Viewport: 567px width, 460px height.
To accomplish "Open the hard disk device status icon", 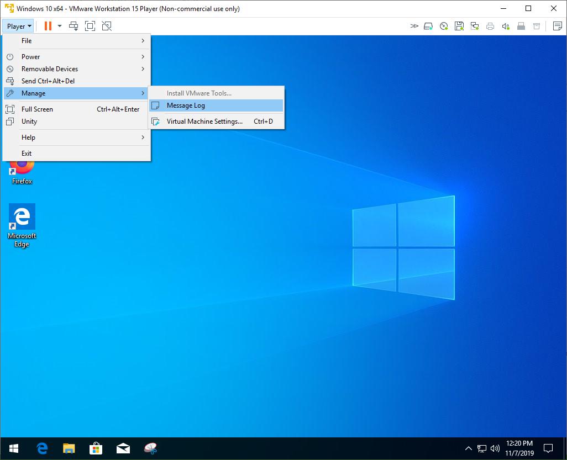I will 428,26.
